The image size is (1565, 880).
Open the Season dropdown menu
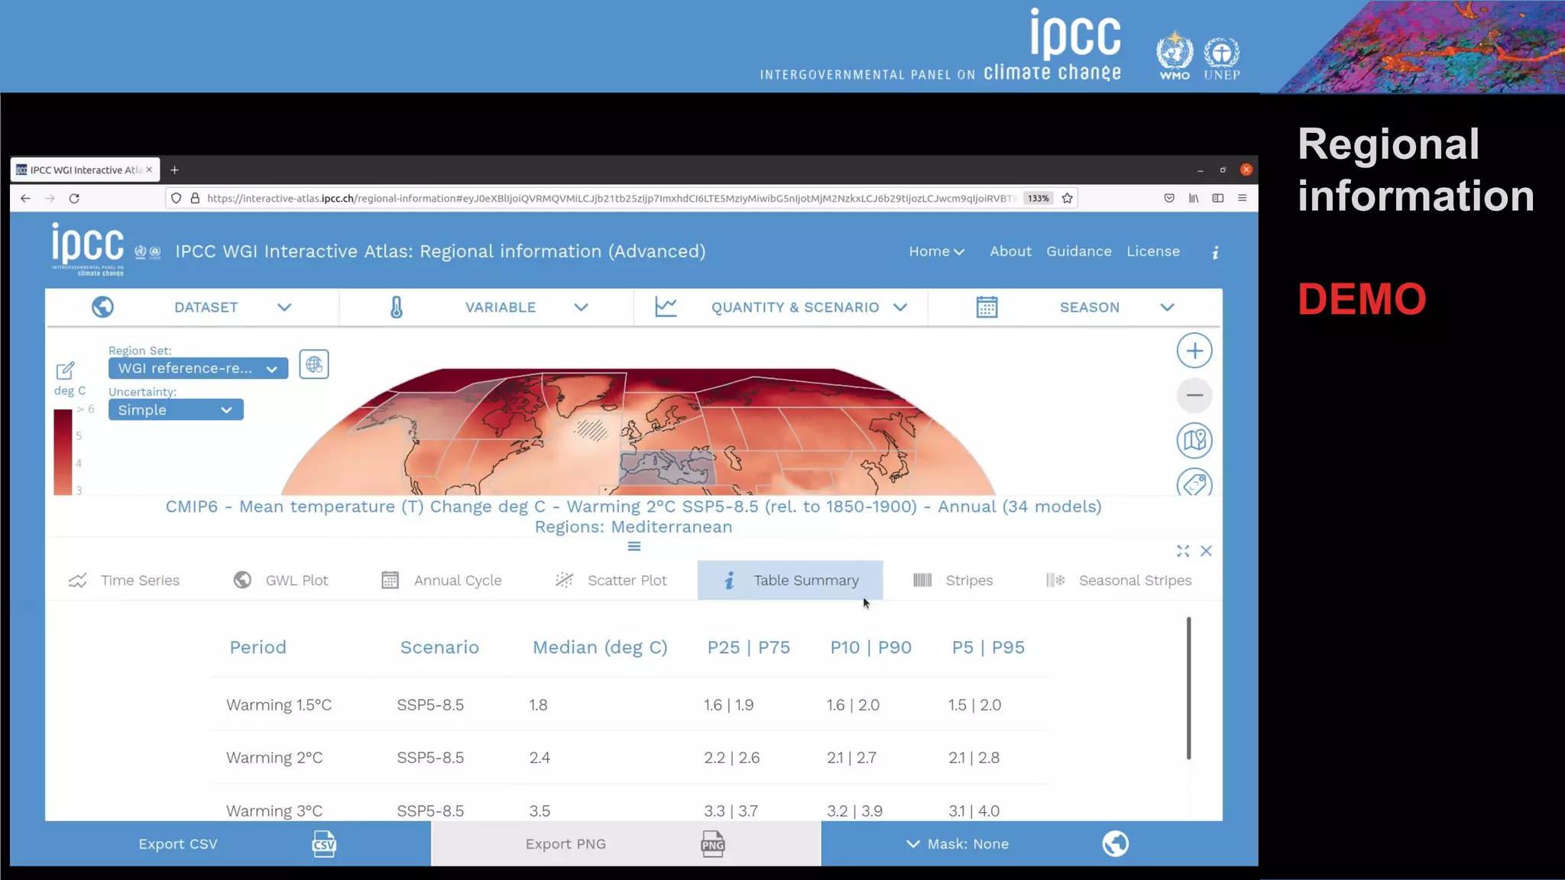[x=1075, y=307]
